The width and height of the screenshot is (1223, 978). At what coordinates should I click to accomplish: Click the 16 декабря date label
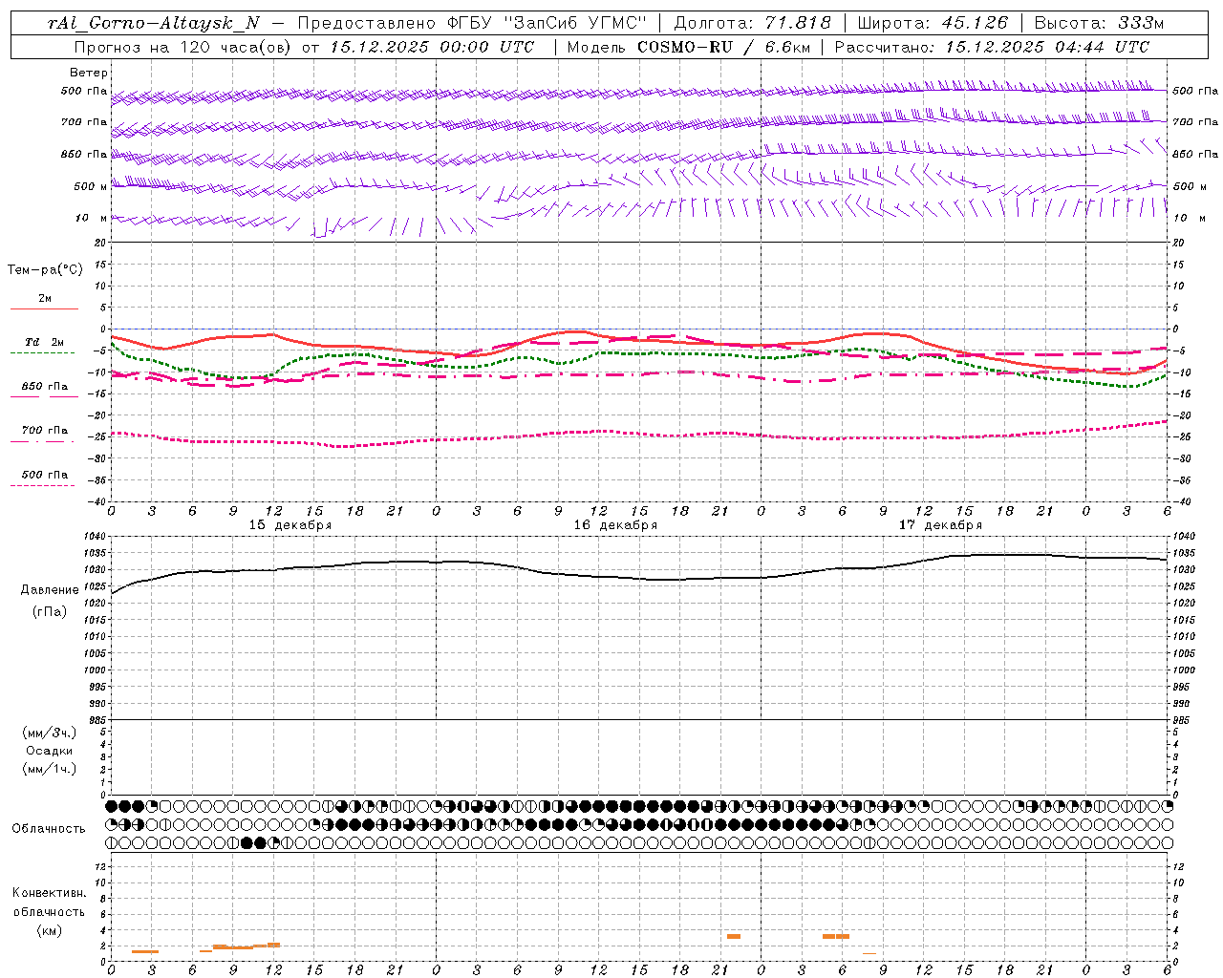click(615, 525)
